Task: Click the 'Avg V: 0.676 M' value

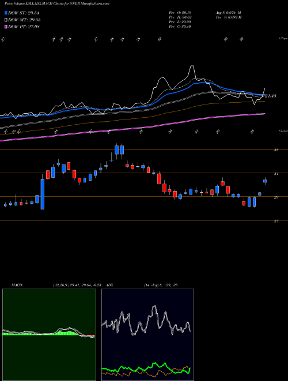Action: click(x=228, y=13)
